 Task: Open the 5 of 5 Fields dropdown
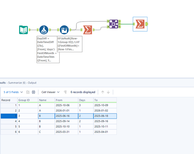pyautogui.click(x=13, y=92)
